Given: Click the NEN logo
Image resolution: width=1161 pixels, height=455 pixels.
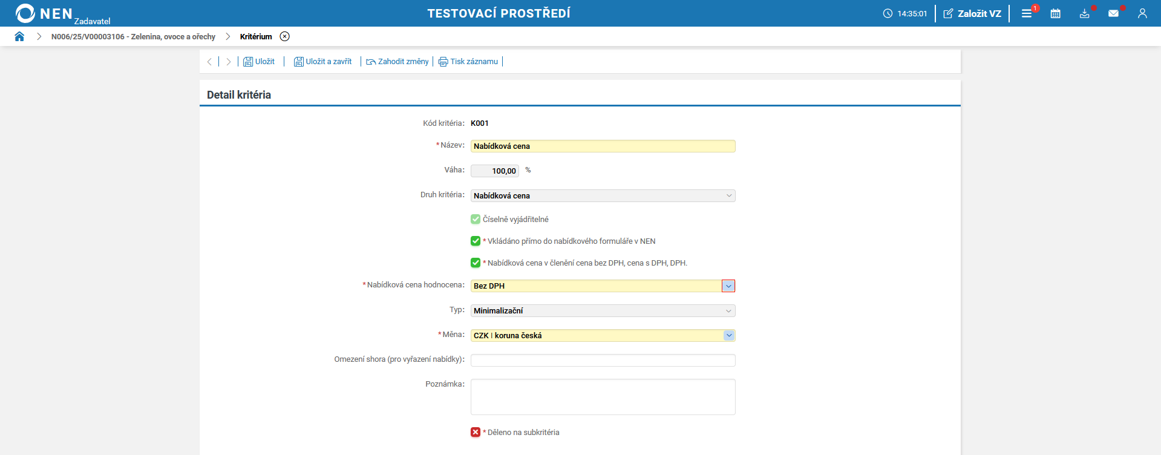Looking at the screenshot, I should click(x=44, y=13).
